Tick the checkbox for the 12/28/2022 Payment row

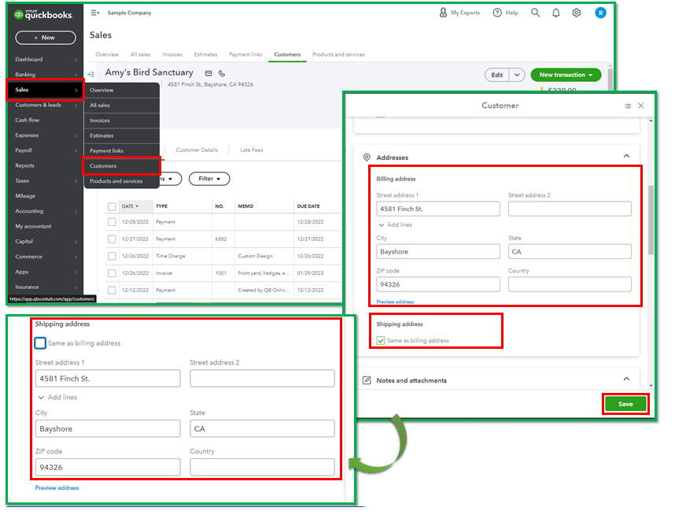click(x=112, y=222)
